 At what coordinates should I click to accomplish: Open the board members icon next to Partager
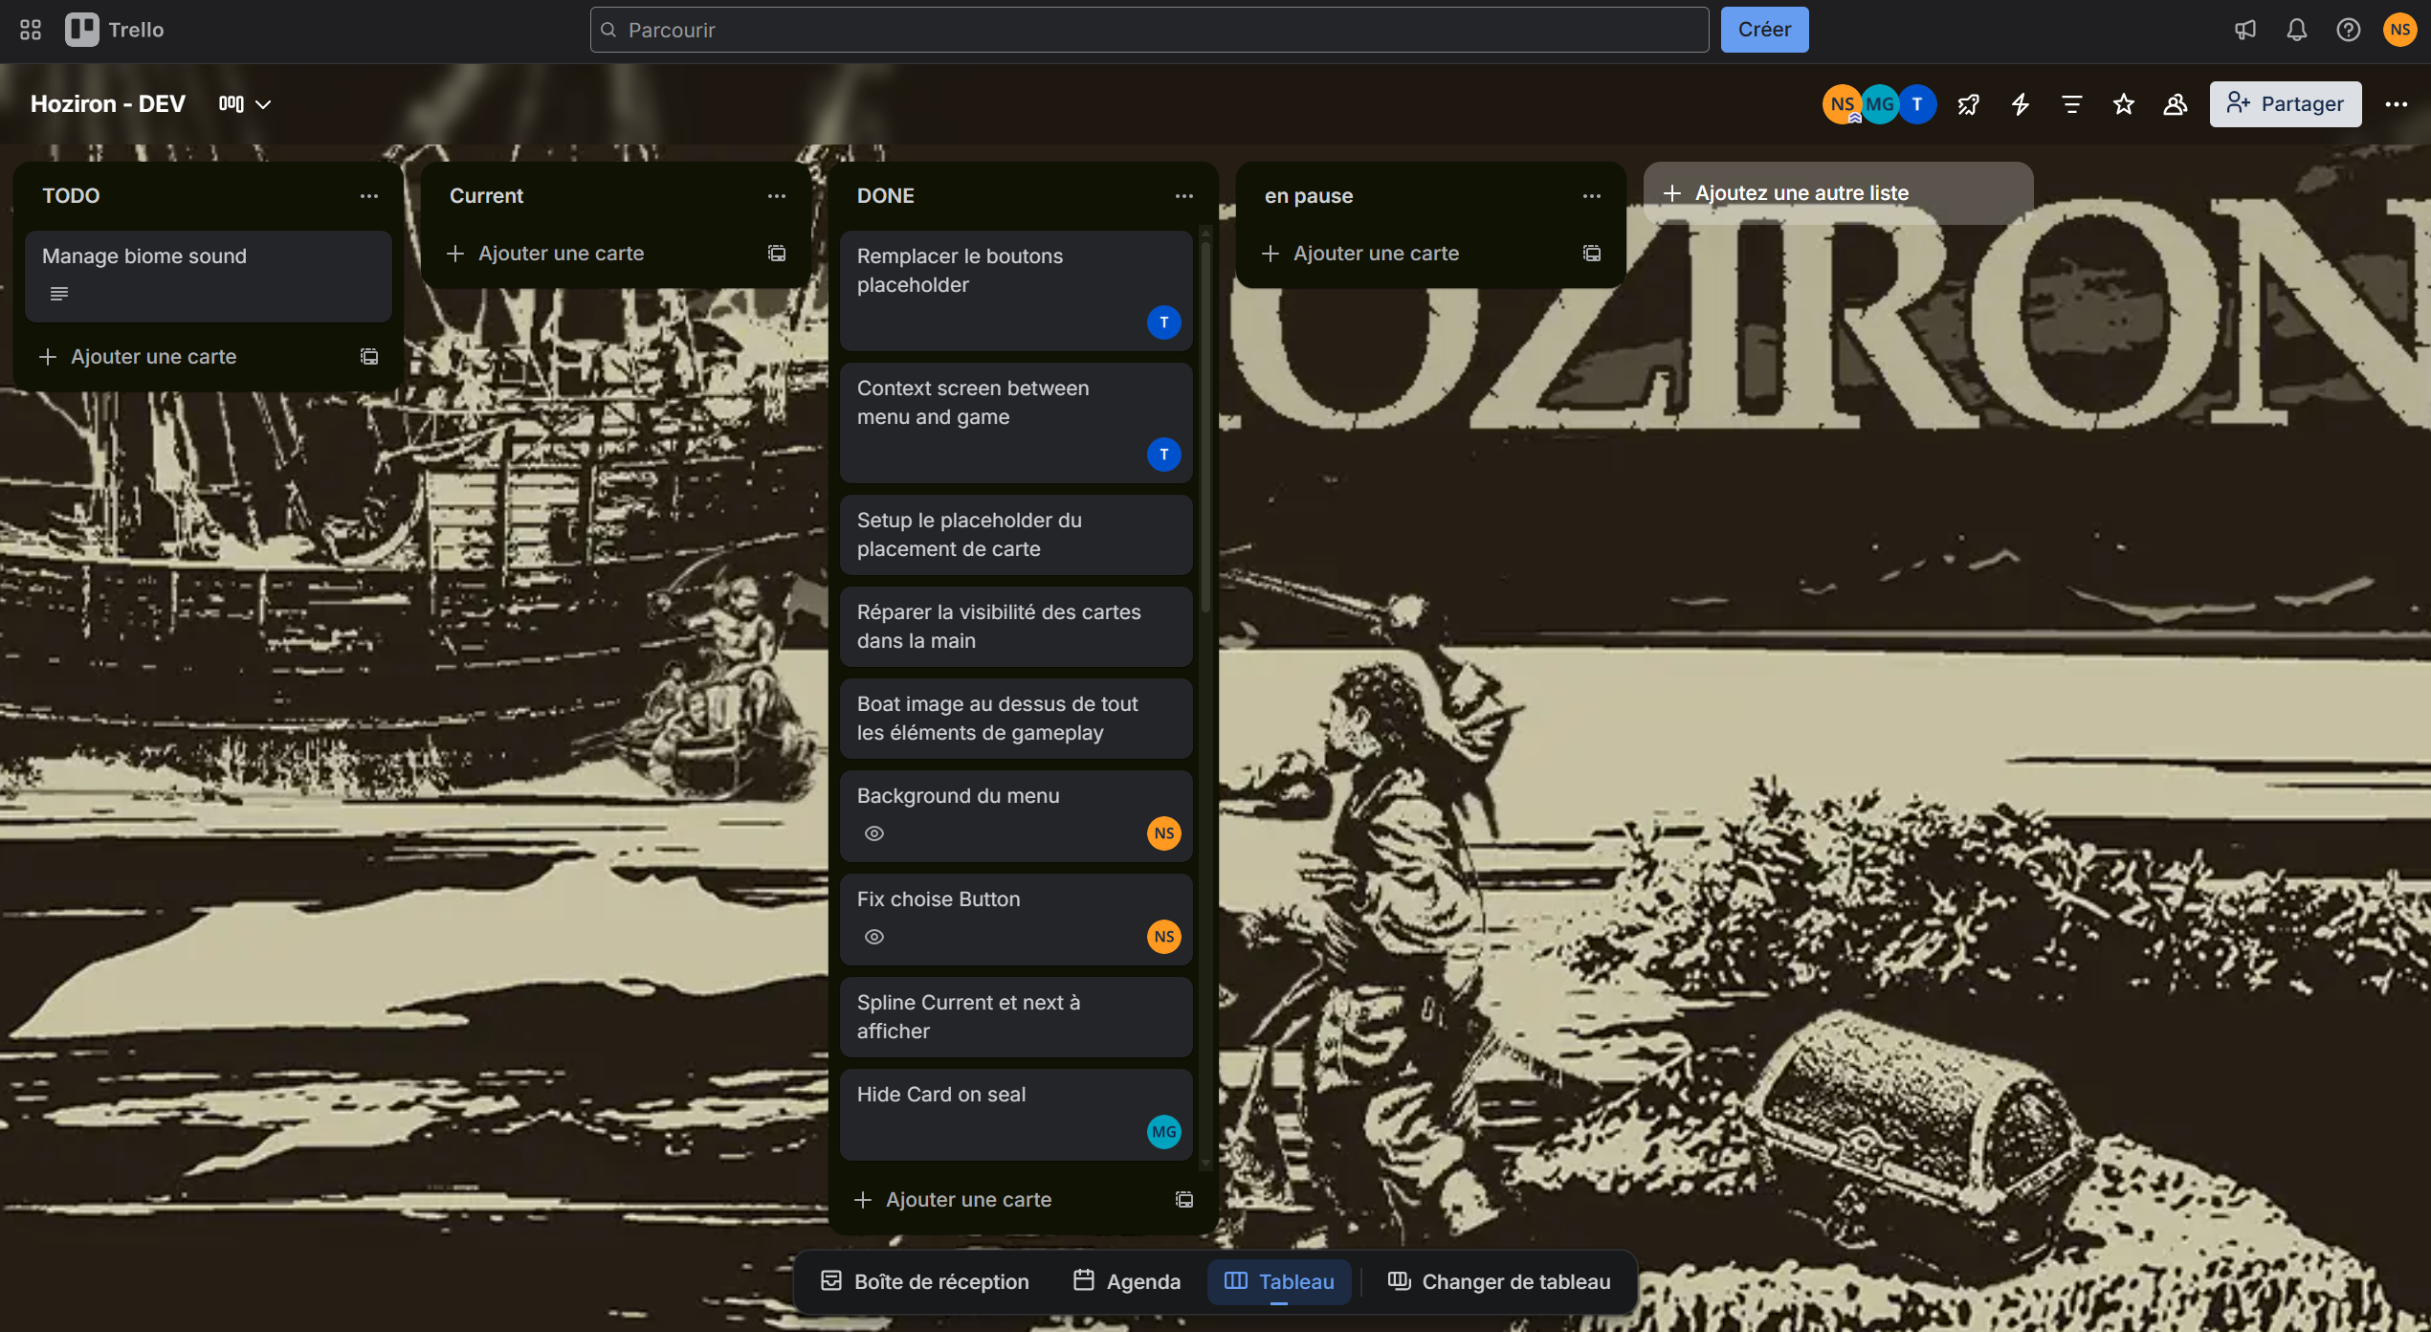point(2175,104)
